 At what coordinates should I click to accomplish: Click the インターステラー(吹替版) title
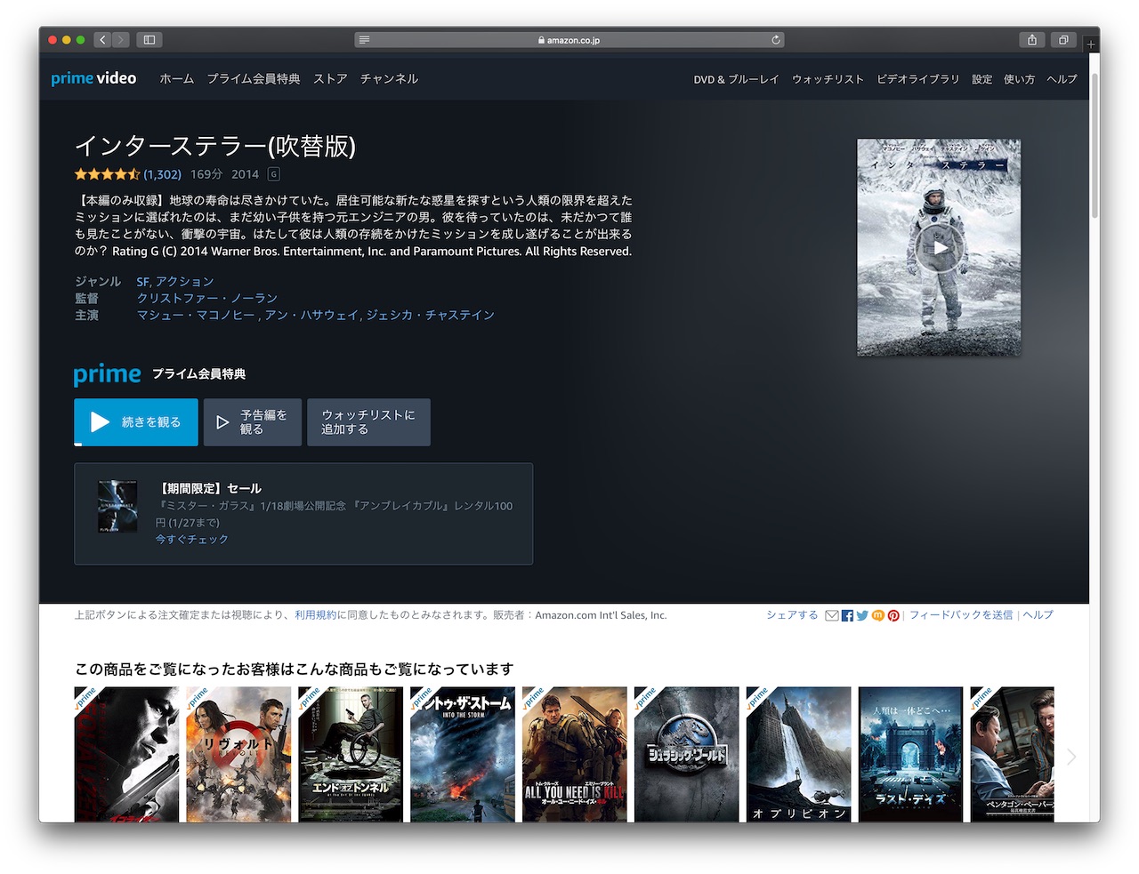point(215,146)
